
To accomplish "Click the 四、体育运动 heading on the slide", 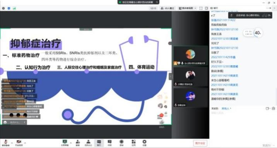I will 142,67.
